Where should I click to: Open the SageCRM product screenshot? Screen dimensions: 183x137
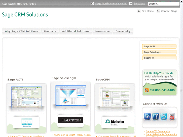(x=115, y=97)
